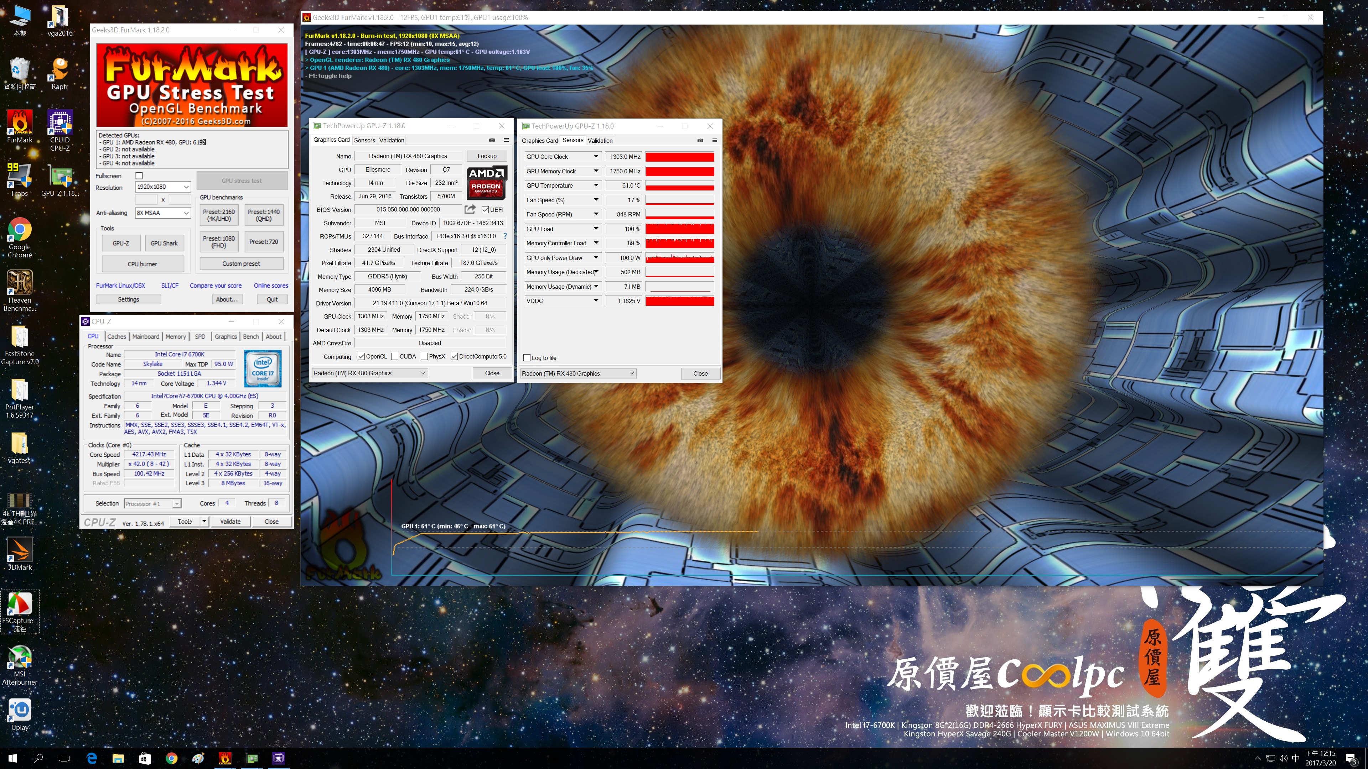Viewport: 1368px width, 769px height.
Task: Toggle the OpenCL checkbox
Action: pyautogui.click(x=361, y=357)
